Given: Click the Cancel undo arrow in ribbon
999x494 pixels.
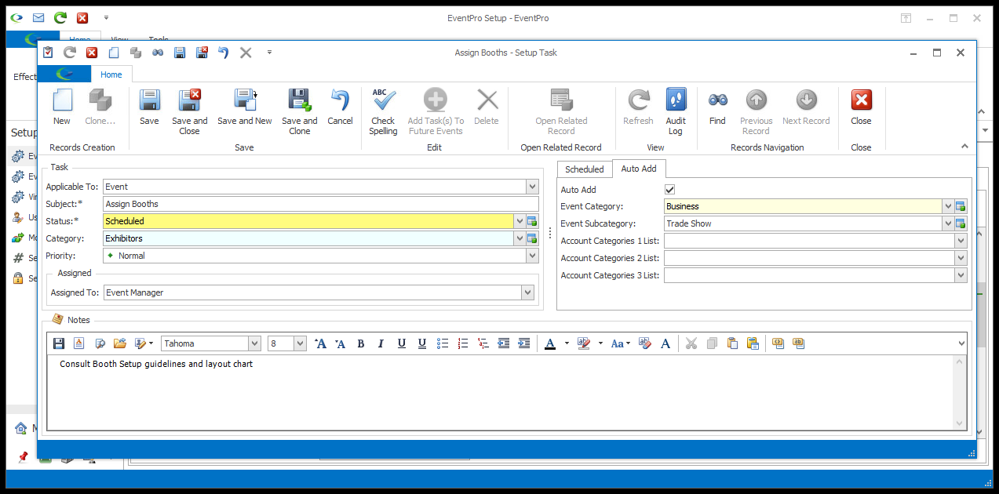Looking at the screenshot, I should click(340, 100).
